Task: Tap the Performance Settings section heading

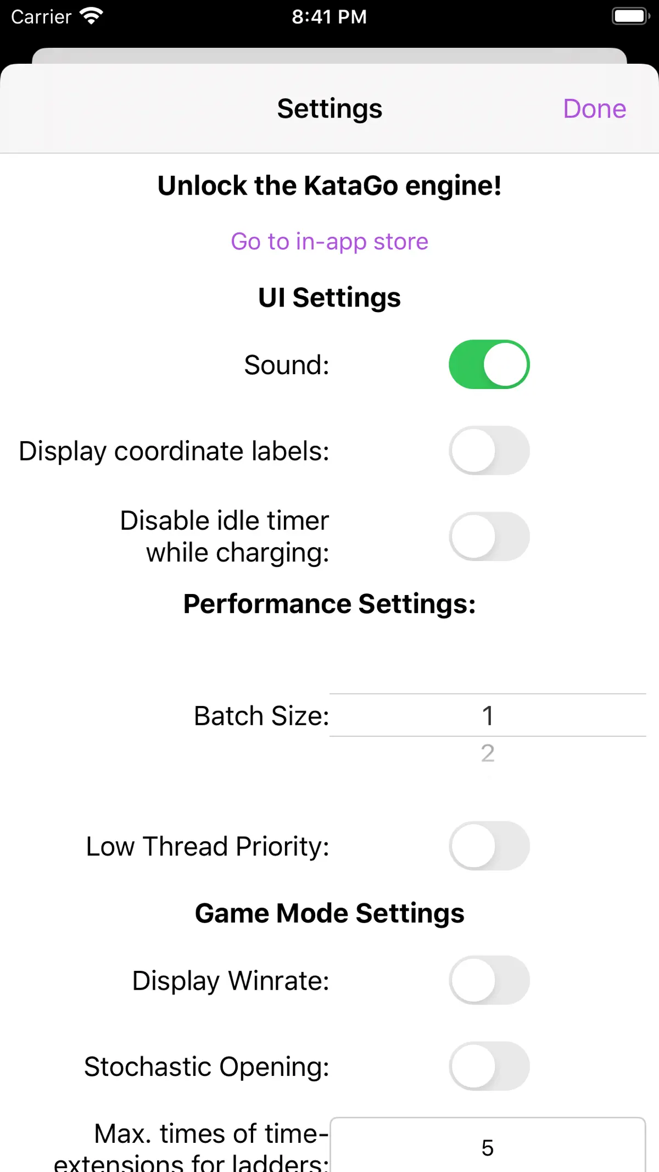Action: coord(329,604)
